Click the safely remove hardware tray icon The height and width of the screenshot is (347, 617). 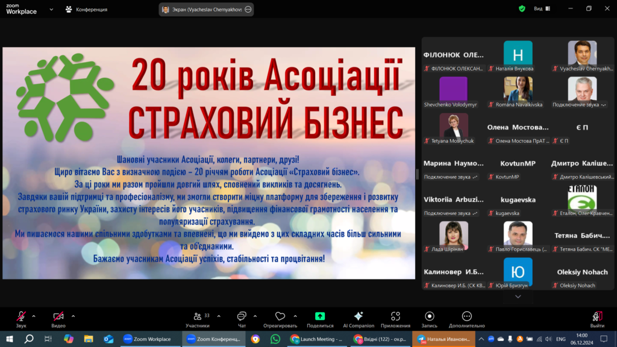(x=510, y=339)
